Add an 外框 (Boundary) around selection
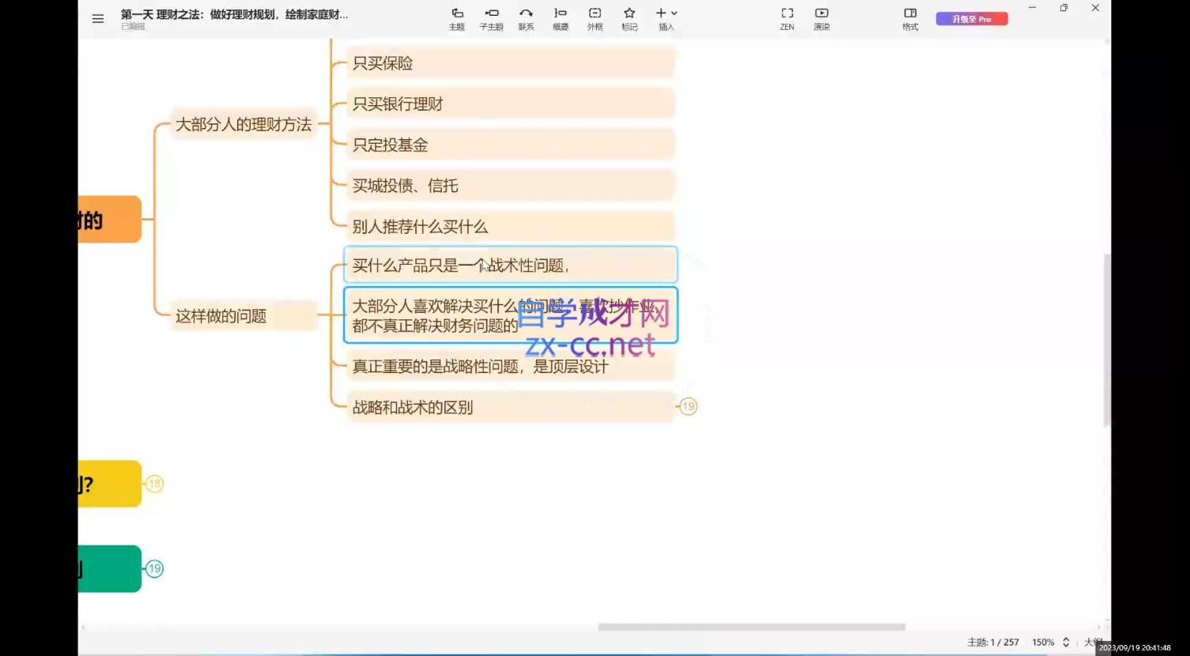1190x656 pixels. pos(594,18)
